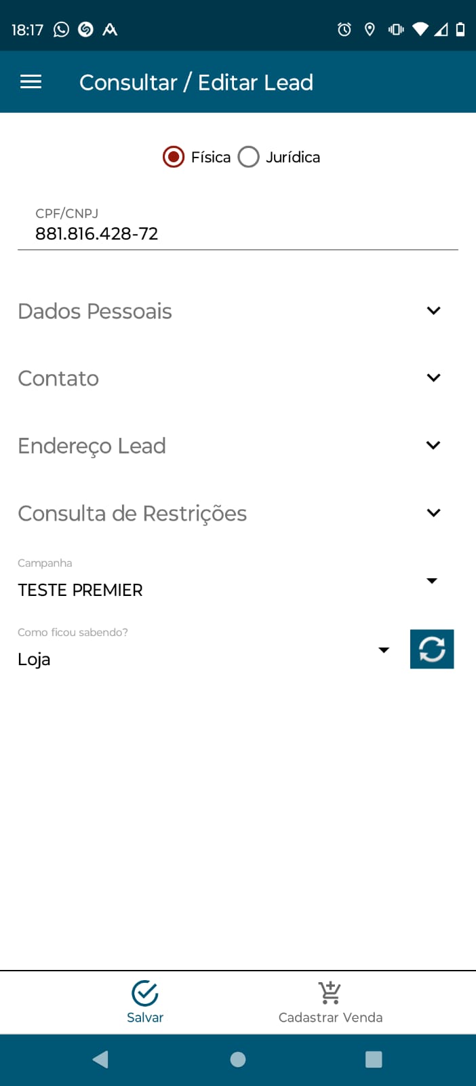Tap the Salvar label text
Screen dimensions: 476x1086
[145, 1017]
